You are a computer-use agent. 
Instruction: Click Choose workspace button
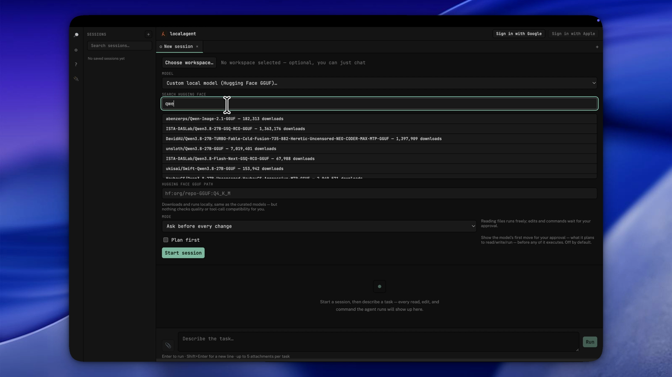point(189,63)
